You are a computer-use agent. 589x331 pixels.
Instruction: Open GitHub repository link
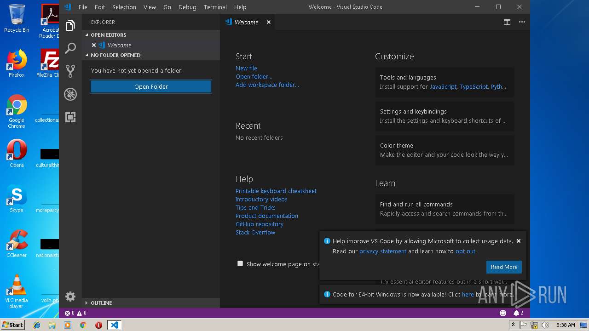coord(260,224)
